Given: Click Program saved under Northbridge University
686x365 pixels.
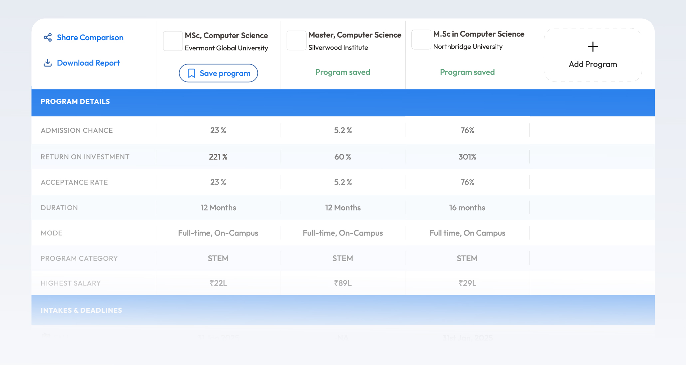Looking at the screenshot, I should point(467,72).
